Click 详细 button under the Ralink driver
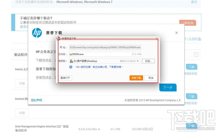This screenshot has height=132, width=218. coord(22,83)
